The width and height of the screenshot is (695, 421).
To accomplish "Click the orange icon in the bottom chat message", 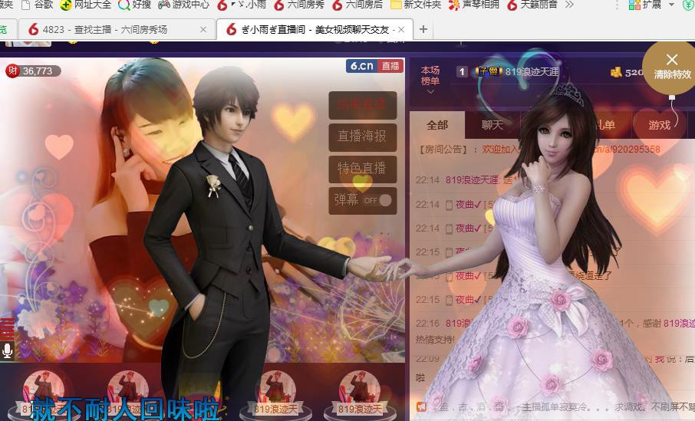I will [x=421, y=406].
